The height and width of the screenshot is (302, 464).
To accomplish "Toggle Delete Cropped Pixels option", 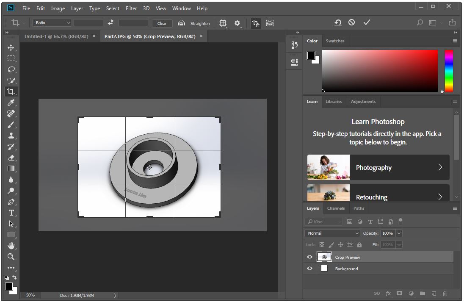I will pyautogui.click(x=256, y=23).
